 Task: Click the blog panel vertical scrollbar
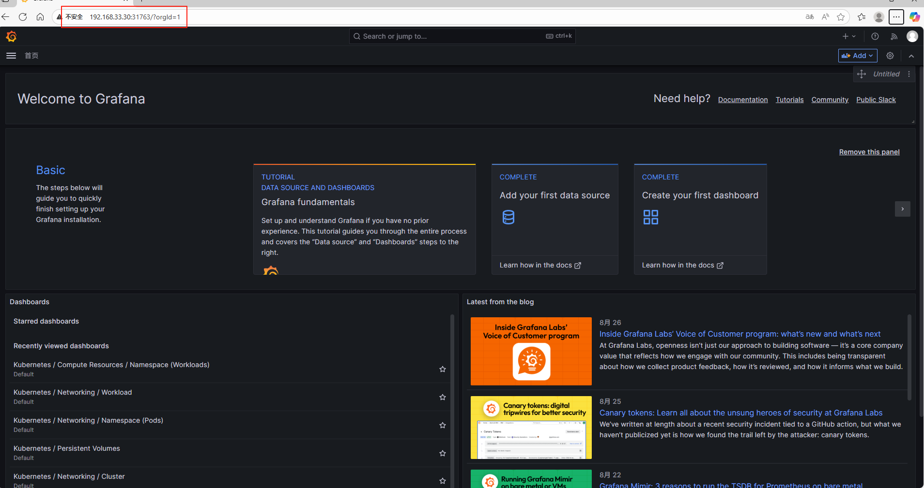(x=909, y=358)
